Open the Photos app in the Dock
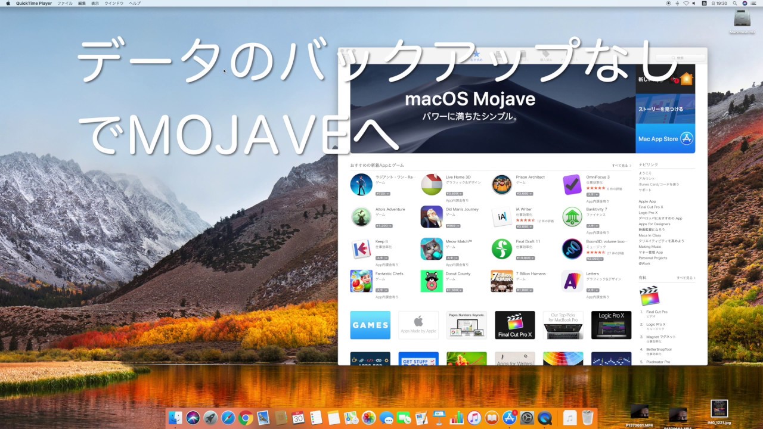Image resolution: width=763 pixels, height=429 pixels. pos(368,418)
